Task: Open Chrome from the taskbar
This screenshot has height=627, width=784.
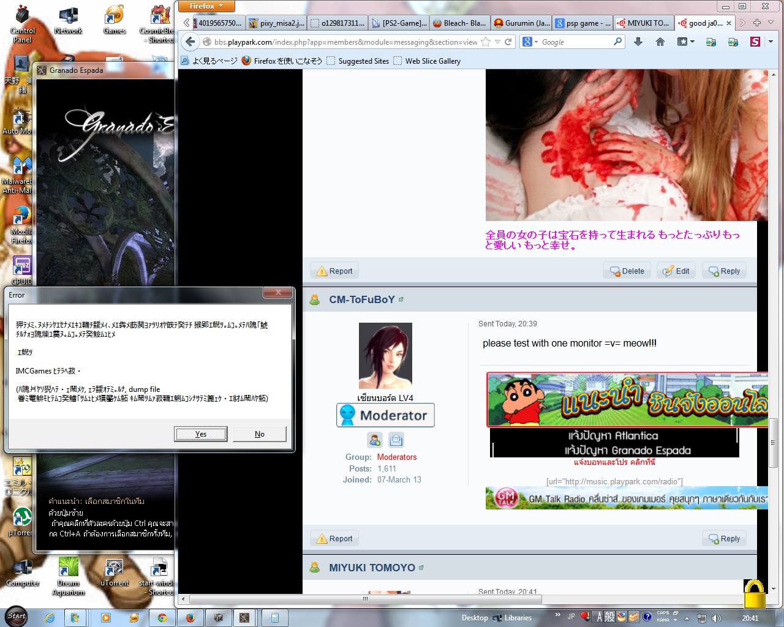Action: (x=162, y=618)
